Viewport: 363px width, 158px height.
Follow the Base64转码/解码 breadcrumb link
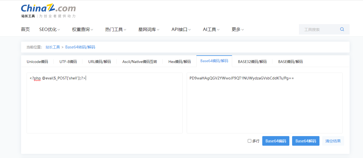pyautogui.click(x=80, y=47)
